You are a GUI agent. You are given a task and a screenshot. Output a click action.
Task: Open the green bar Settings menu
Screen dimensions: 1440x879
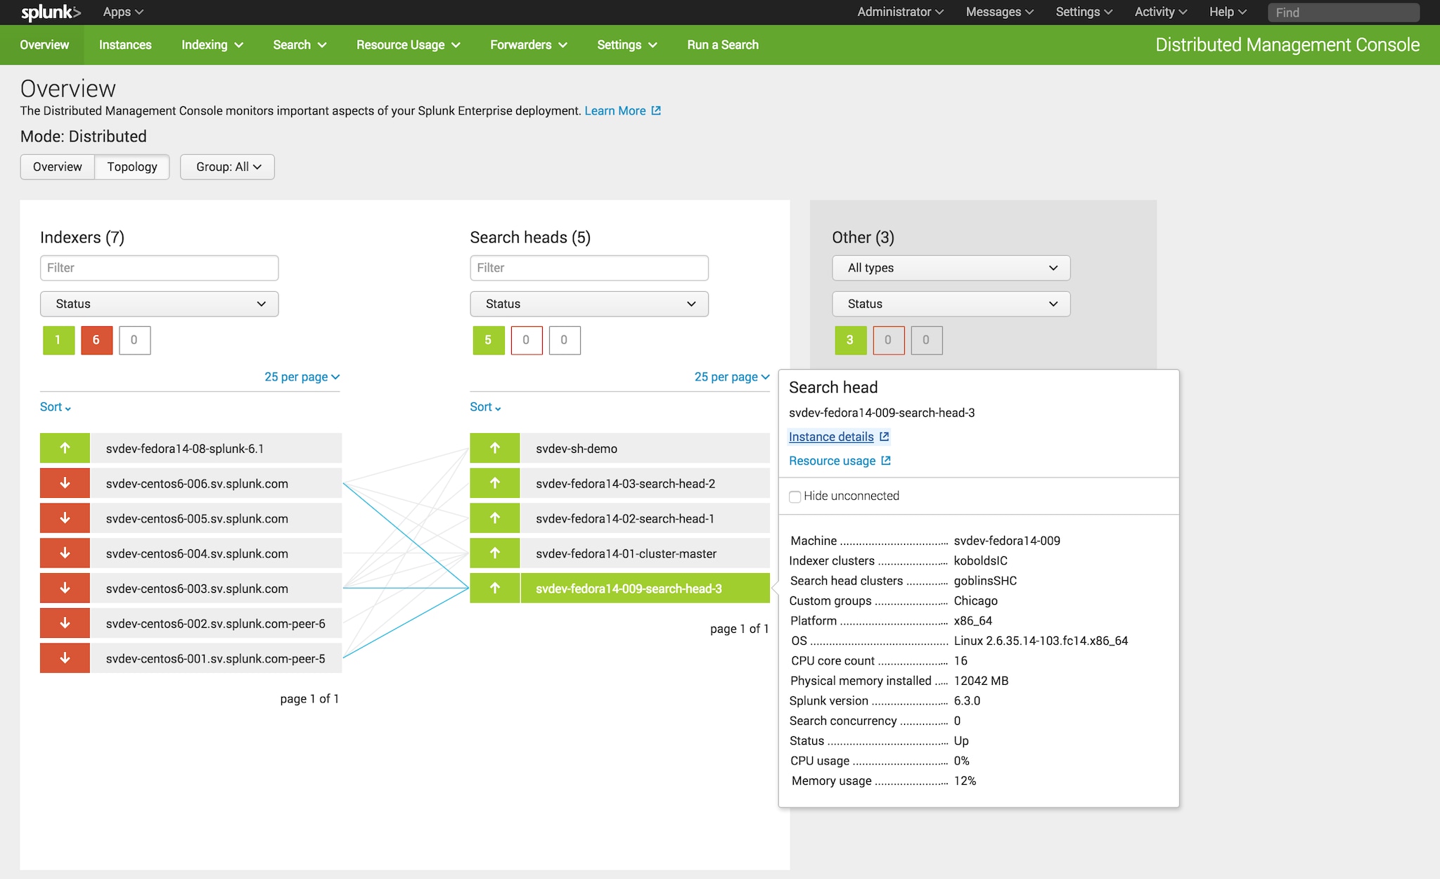pyautogui.click(x=626, y=45)
